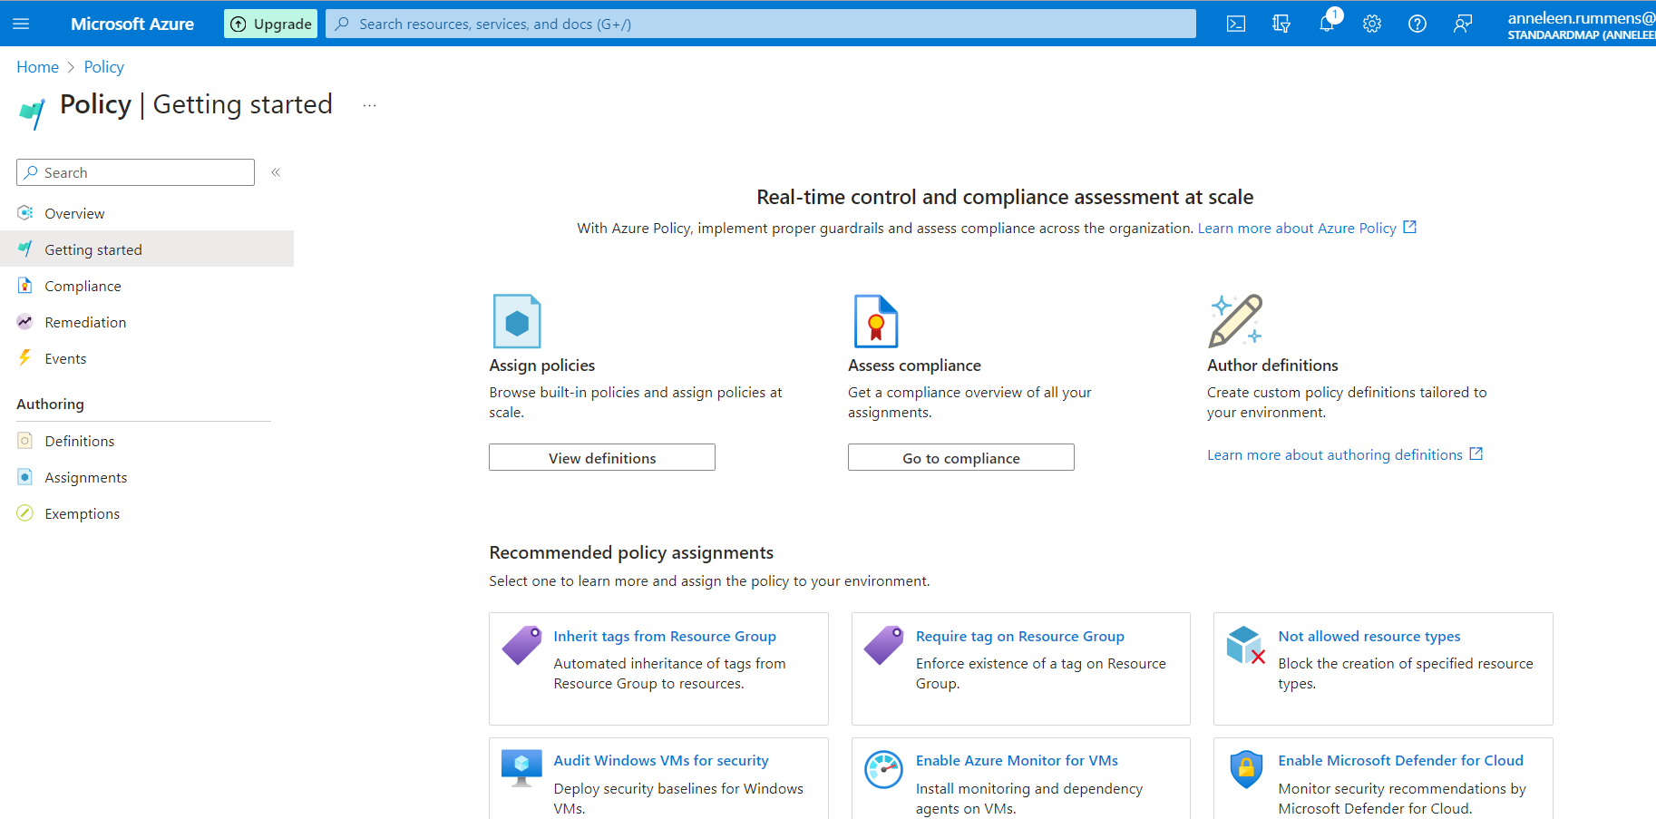Image resolution: width=1656 pixels, height=819 pixels.
Task: Click the Author definitions pencil icon
Action: 1235,321
